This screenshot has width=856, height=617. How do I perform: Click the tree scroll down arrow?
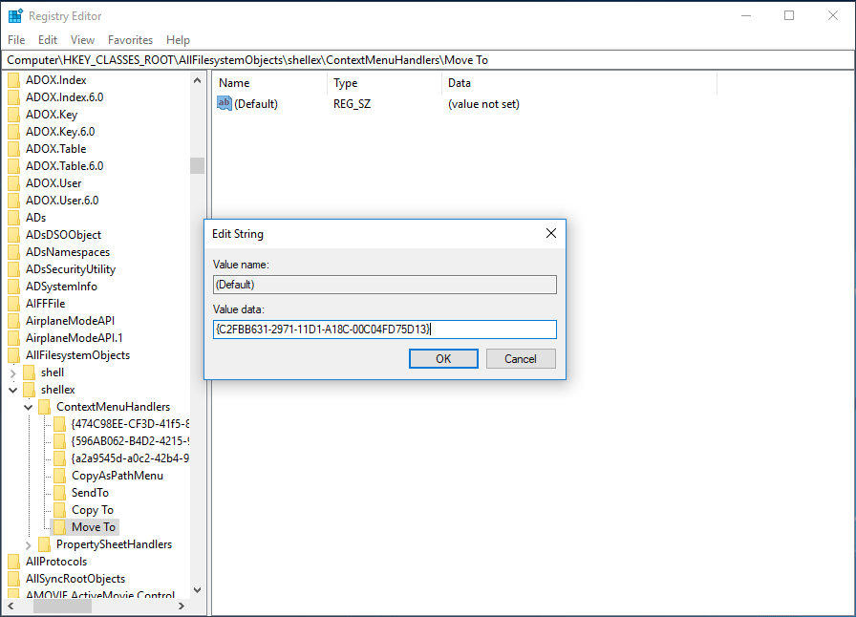click(197, 590)
